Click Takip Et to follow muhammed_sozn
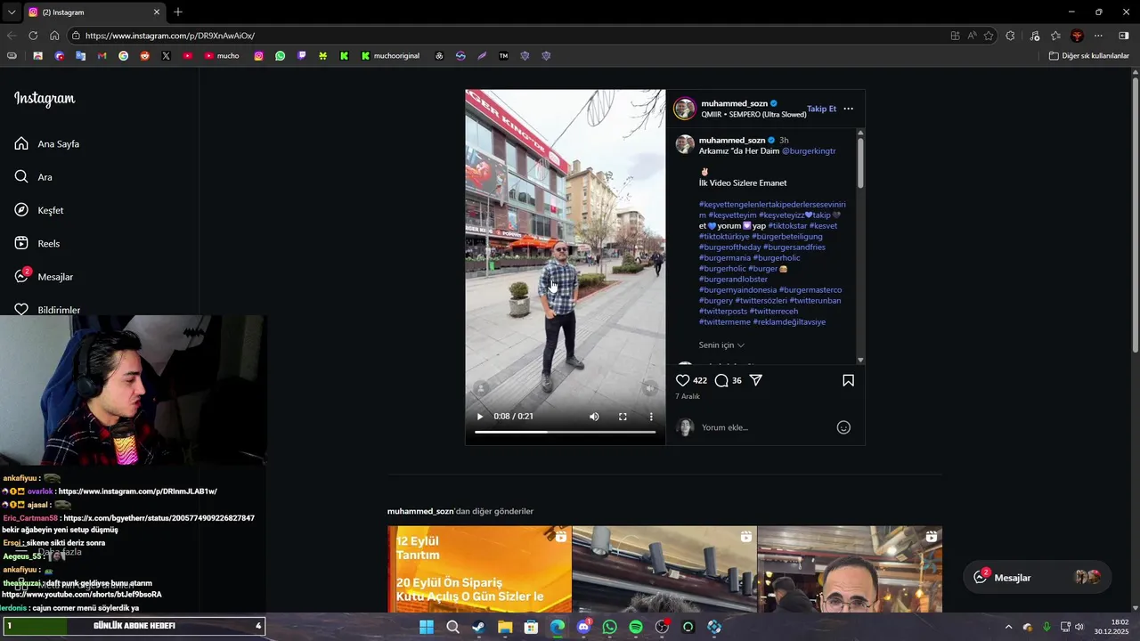The width and height of the screenshot is (1140, 641). [x=821, y=109]
